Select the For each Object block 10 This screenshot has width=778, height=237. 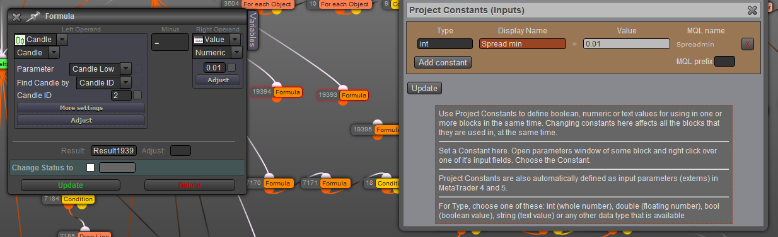(x=345, y=4)
